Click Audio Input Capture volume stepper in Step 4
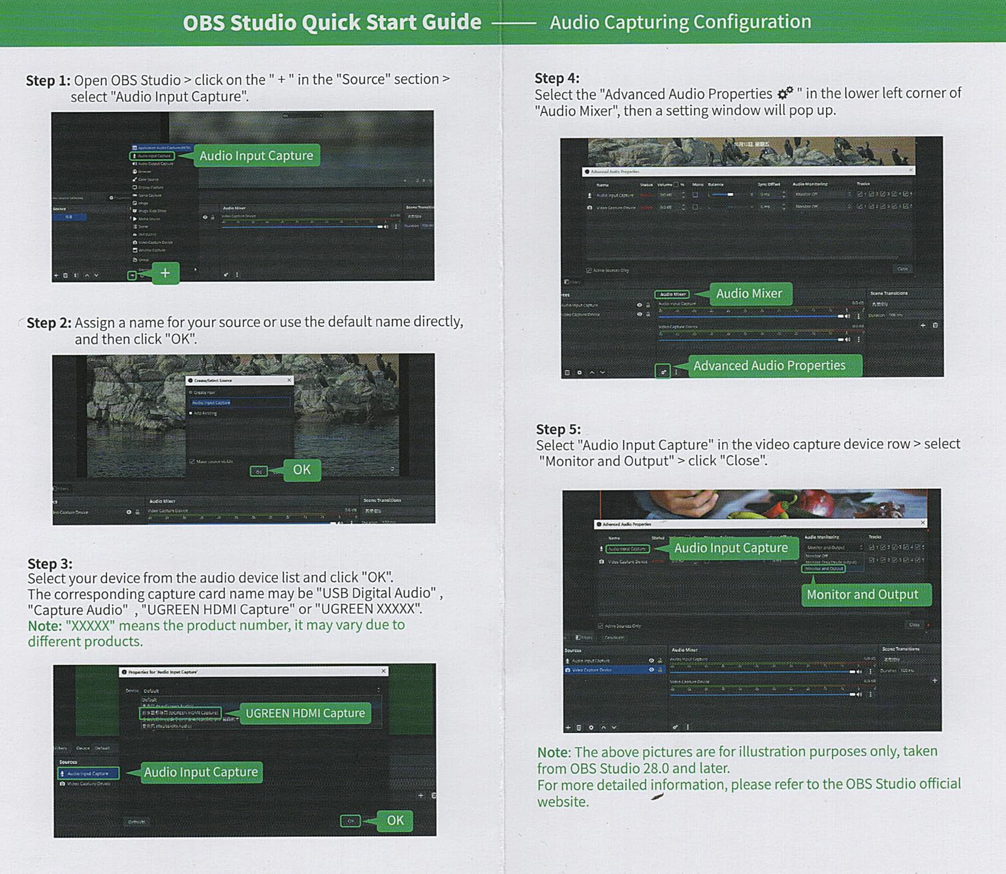 (x=683, y=195)
